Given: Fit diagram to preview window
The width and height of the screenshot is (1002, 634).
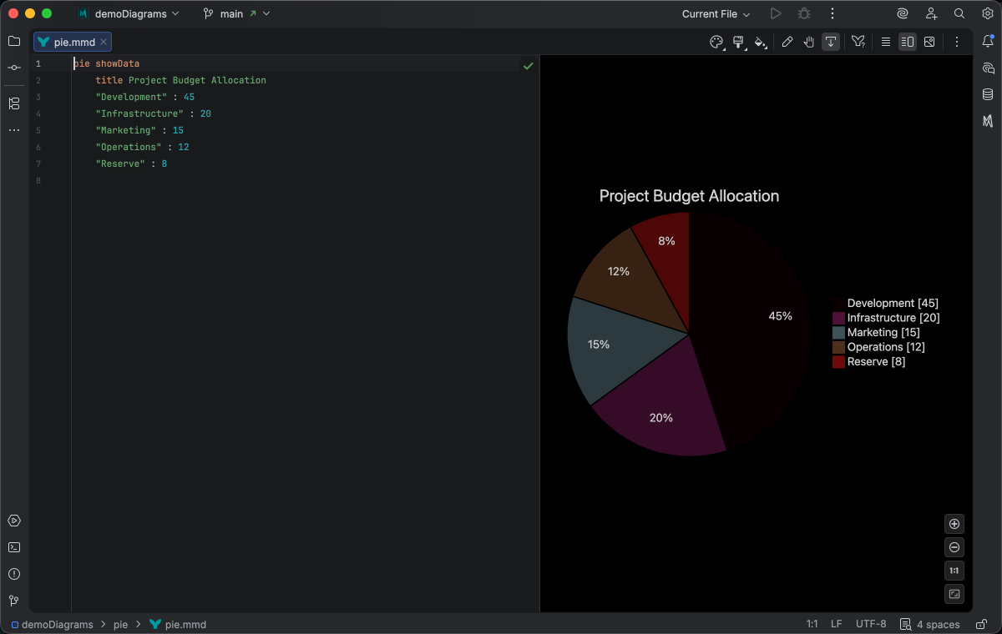Looking at the screenshot, I should point(954,594).
